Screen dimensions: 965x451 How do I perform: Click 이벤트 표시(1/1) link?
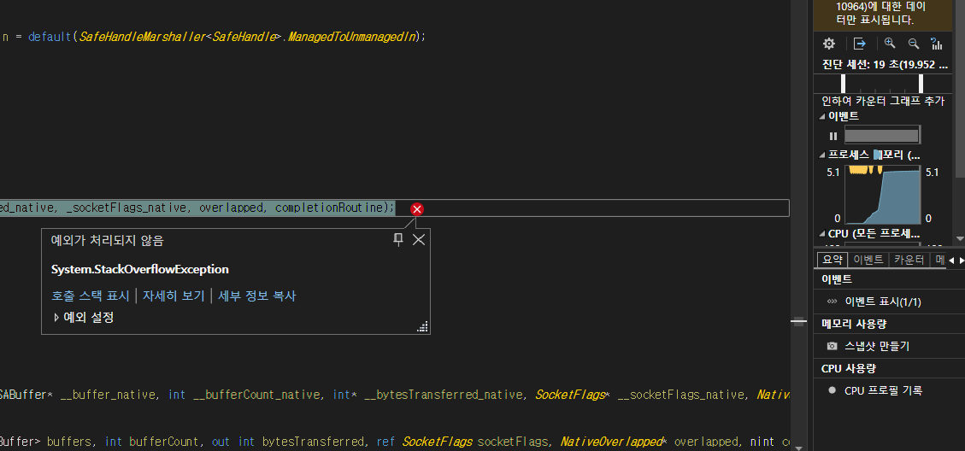pos(883,302)
